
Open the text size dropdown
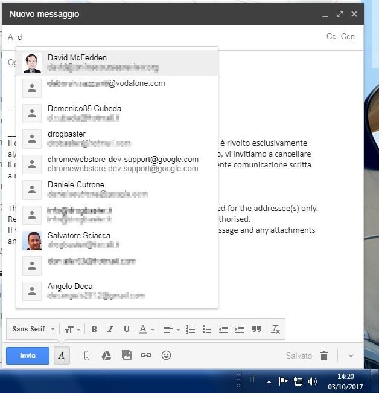pyautogui.click(x=72, y=330)
